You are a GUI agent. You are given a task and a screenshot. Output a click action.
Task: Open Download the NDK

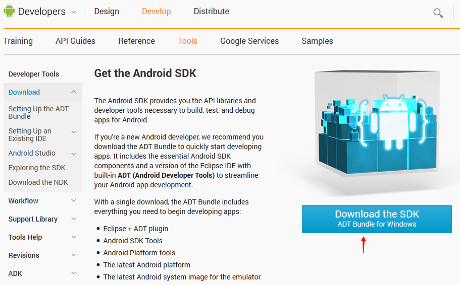(x=38, y=182)
